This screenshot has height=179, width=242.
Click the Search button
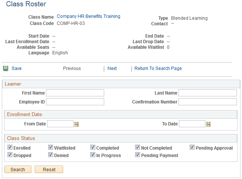[18, 169]
